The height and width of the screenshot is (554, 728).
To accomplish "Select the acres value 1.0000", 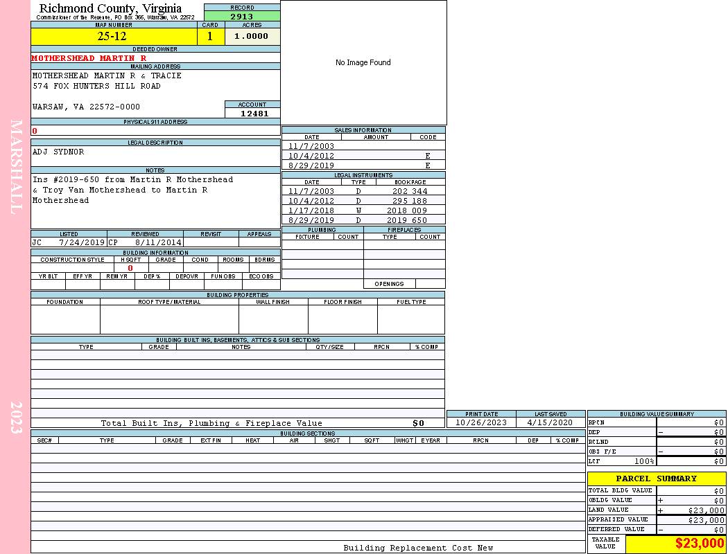I will tap(252, 37).
